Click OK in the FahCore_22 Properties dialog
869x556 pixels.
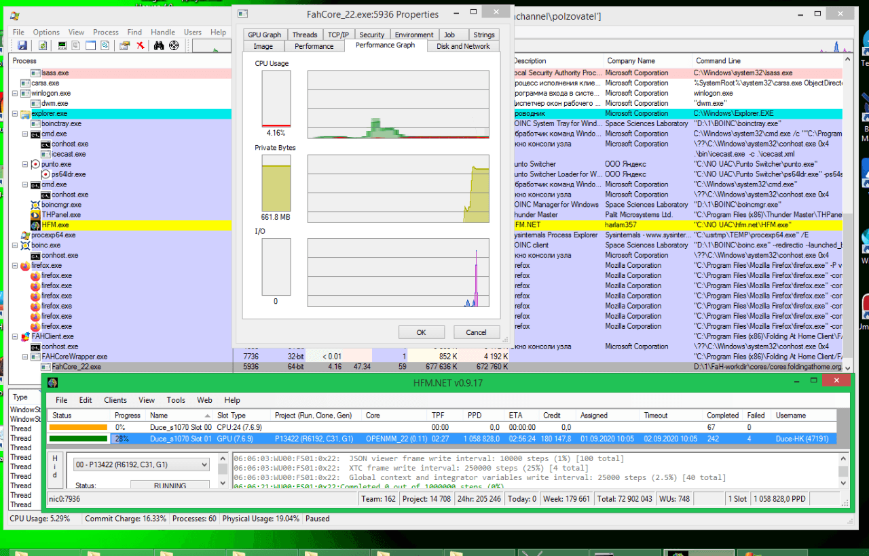[x=421, y=332]
